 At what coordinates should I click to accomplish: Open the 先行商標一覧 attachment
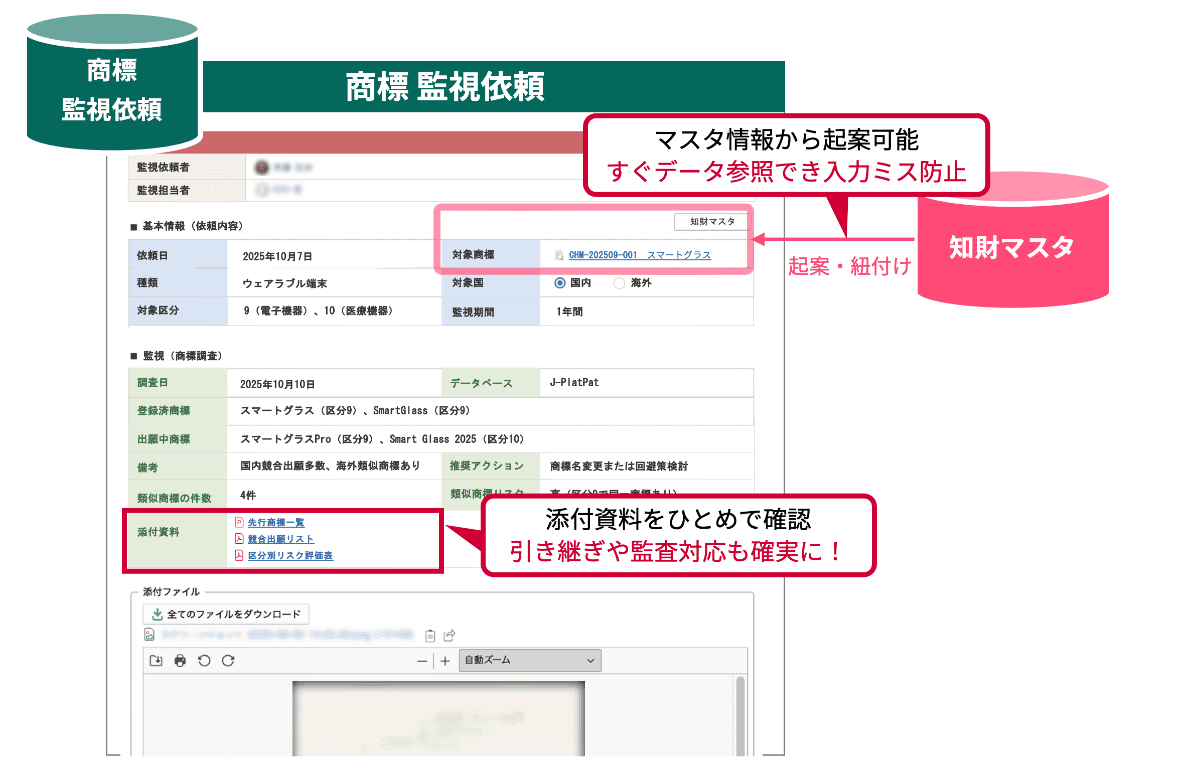click(276, 523)
